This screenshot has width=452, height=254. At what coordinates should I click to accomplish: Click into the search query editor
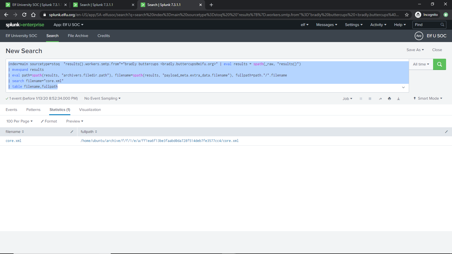[207, 75]
